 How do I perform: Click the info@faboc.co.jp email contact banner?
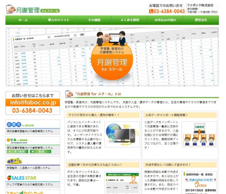33,103
